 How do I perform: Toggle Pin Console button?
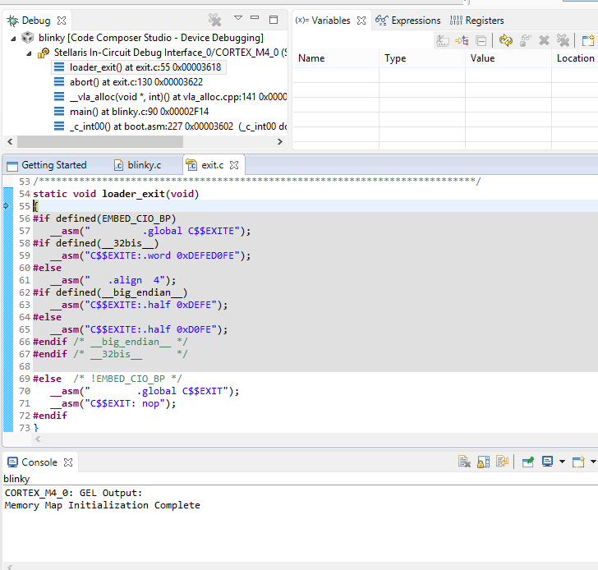pyautogui.click(x=528, y=462)
